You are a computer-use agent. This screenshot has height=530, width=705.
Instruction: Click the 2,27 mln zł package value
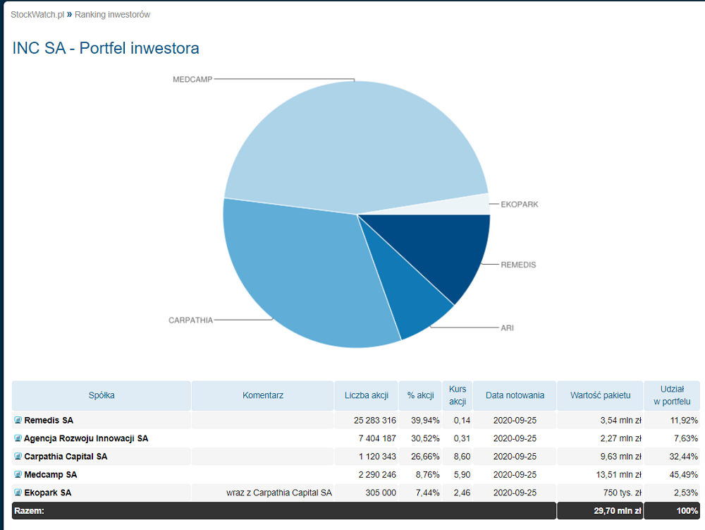click(620, 438)
